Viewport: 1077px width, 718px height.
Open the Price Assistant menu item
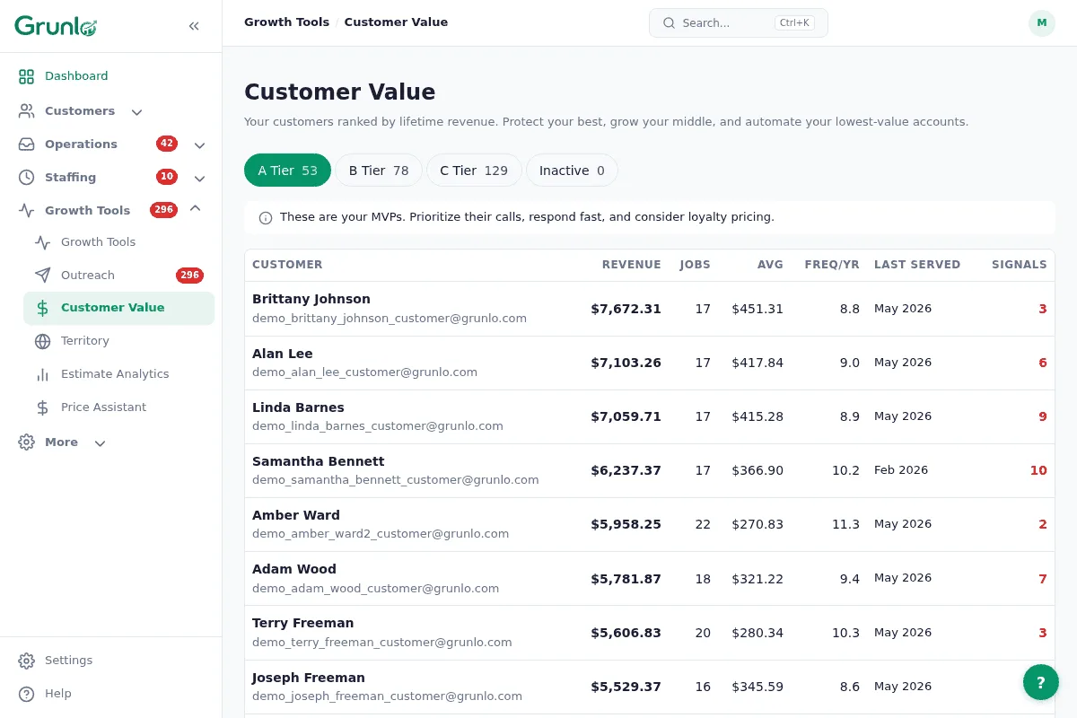(118, 407)
